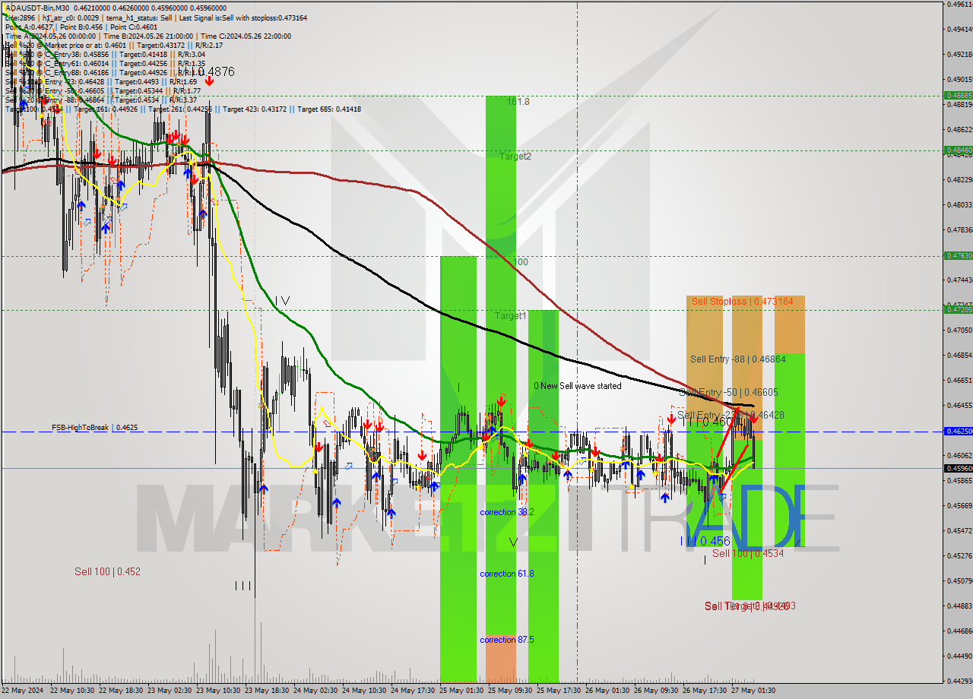Image resolution: width=973 pixels, height=699 pixels.
Task: Click the 'R/R:2.17' value in info block
Action: [208, 45]
